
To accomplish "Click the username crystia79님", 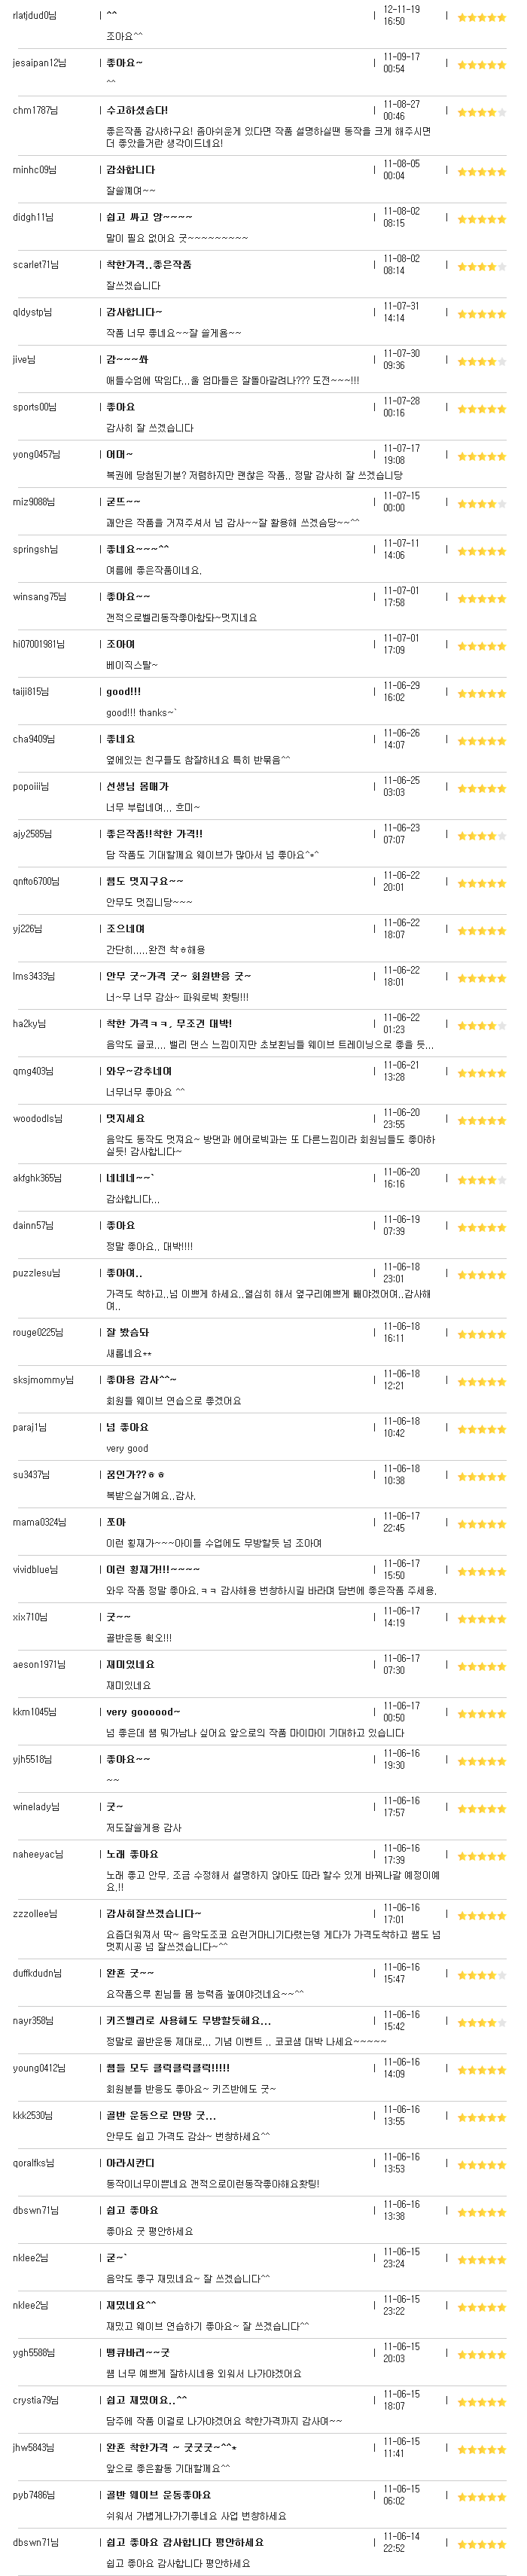I will (35, 2399).
